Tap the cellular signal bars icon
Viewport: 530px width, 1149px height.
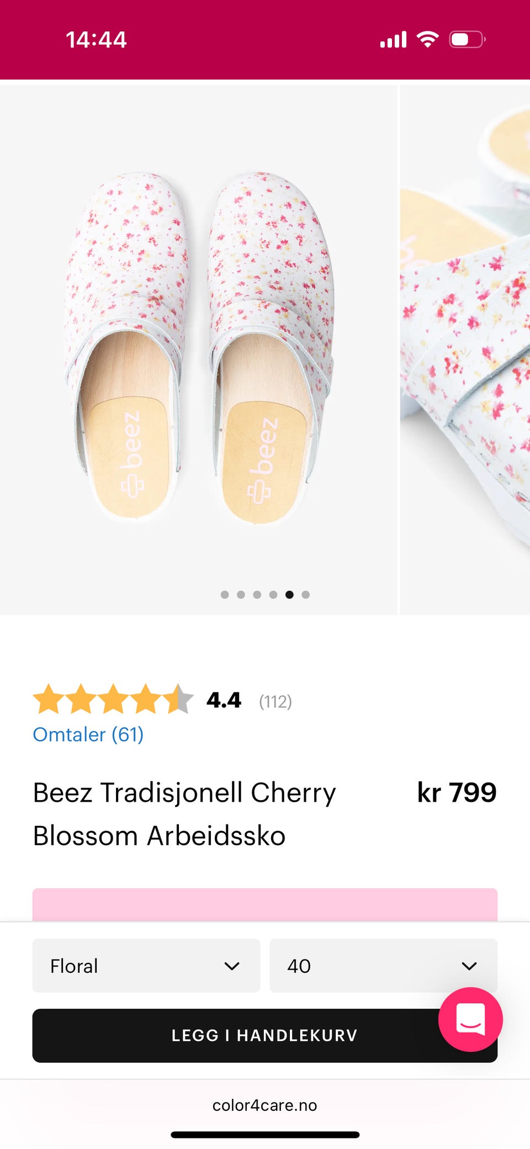[393, 40]
